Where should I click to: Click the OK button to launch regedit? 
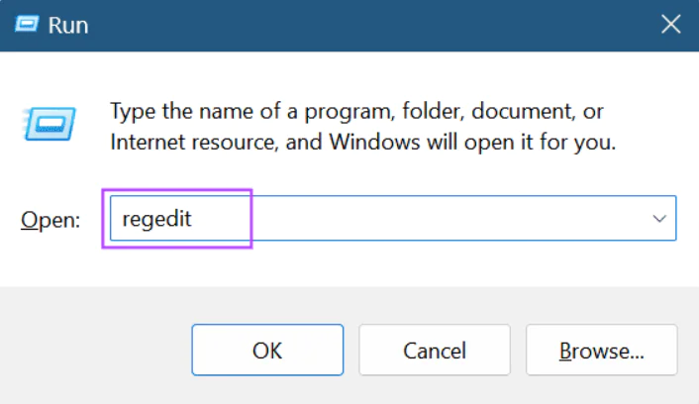266,351
